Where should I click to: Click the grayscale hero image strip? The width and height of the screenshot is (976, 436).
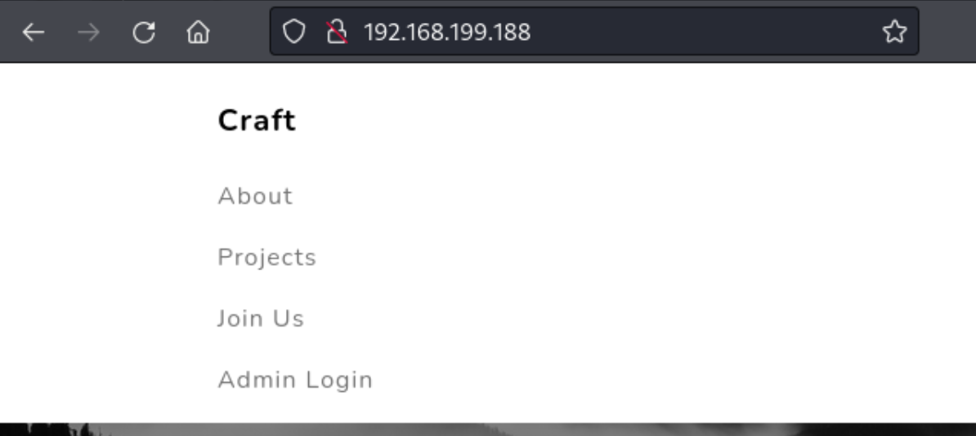[x=488, y=429]
